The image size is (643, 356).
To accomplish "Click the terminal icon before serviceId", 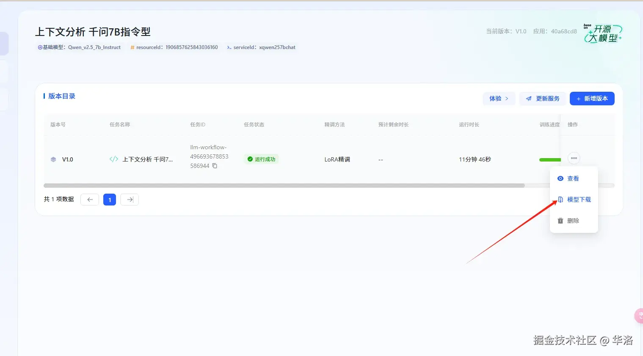I will [229, 47].
